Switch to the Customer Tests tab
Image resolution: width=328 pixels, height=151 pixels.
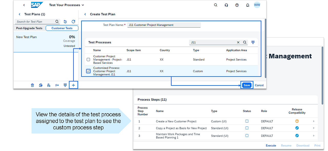point(62,28)
